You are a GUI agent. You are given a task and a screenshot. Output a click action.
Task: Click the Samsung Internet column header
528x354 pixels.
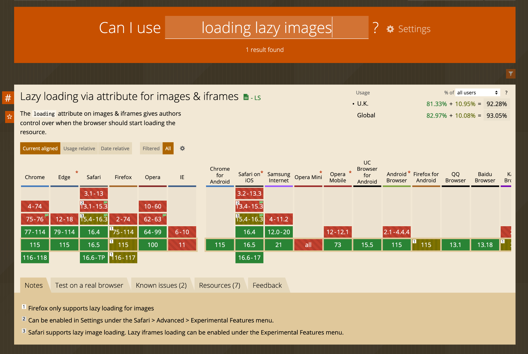point(279,177)
